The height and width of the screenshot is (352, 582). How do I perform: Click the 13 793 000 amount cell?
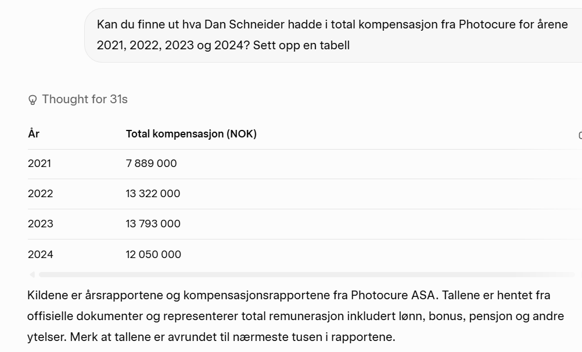pyautogui.click(x=153, y=224)
